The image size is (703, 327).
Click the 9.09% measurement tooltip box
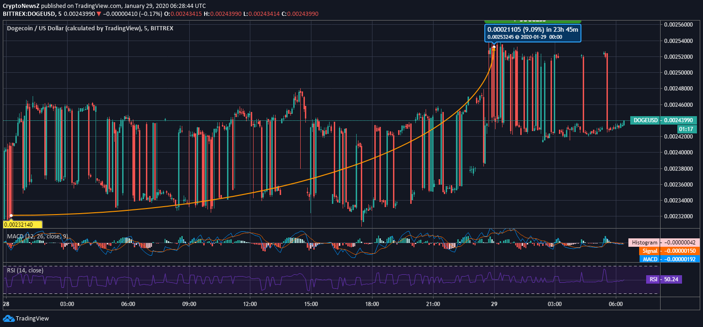click(533, 33)
